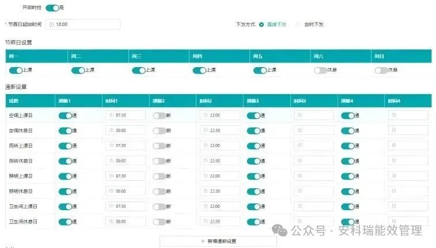Toggle 通断1 switch for 卫生间休息日
The width and height of the screenshot is (436, 248).
(x=65, y=222)
